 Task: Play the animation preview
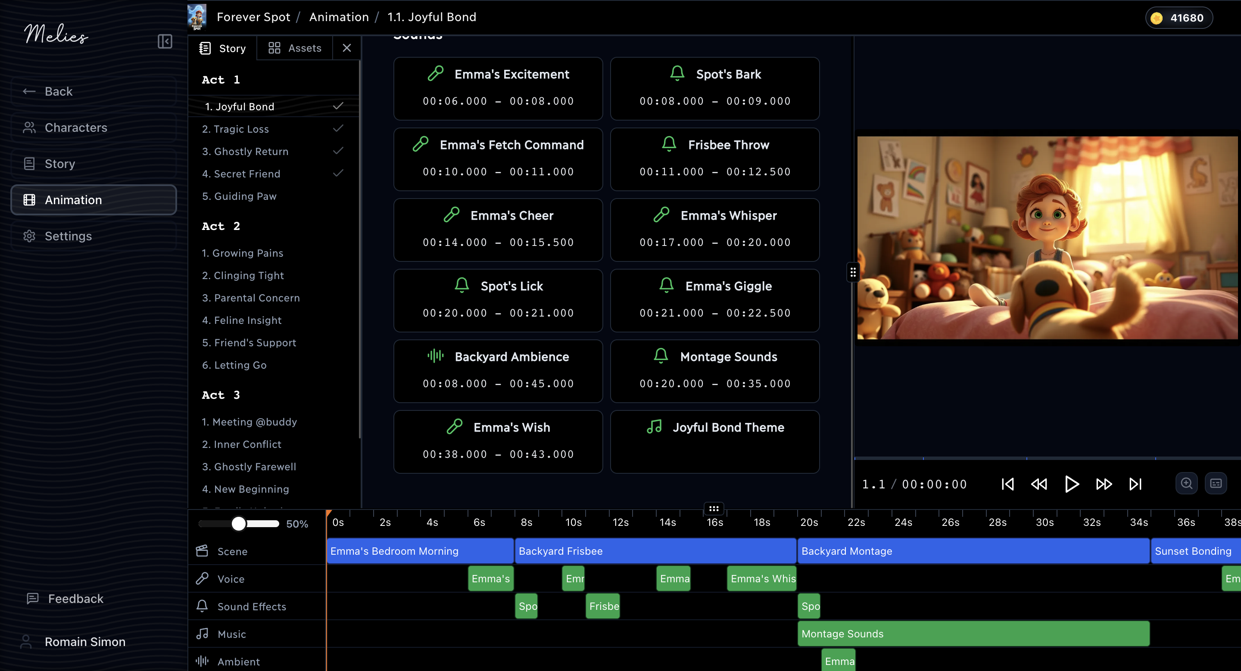(x=1071, y=484)
